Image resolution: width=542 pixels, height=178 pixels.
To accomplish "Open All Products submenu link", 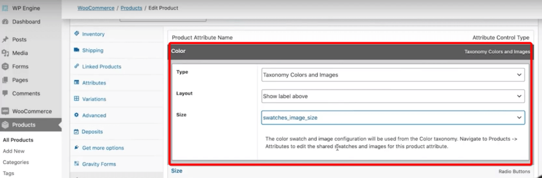I will [x=18, y=140].
